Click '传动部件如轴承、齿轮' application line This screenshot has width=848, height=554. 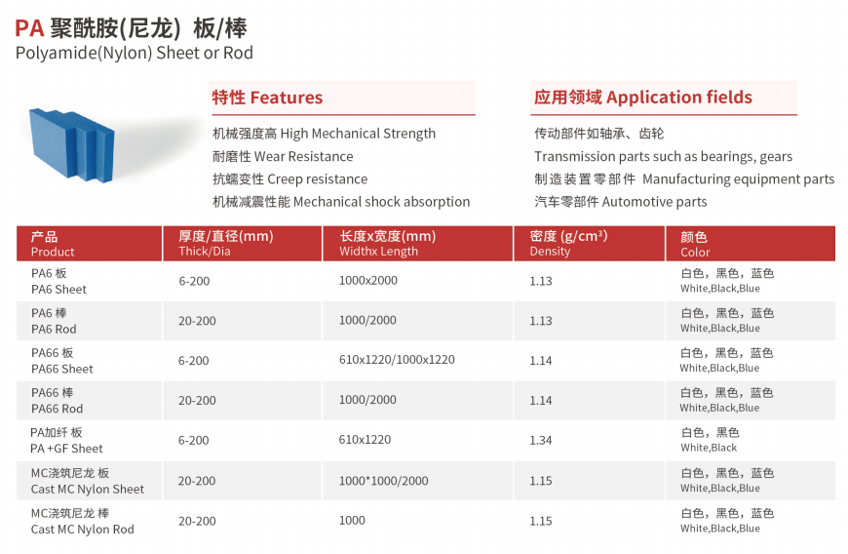(x=599, y=134)
